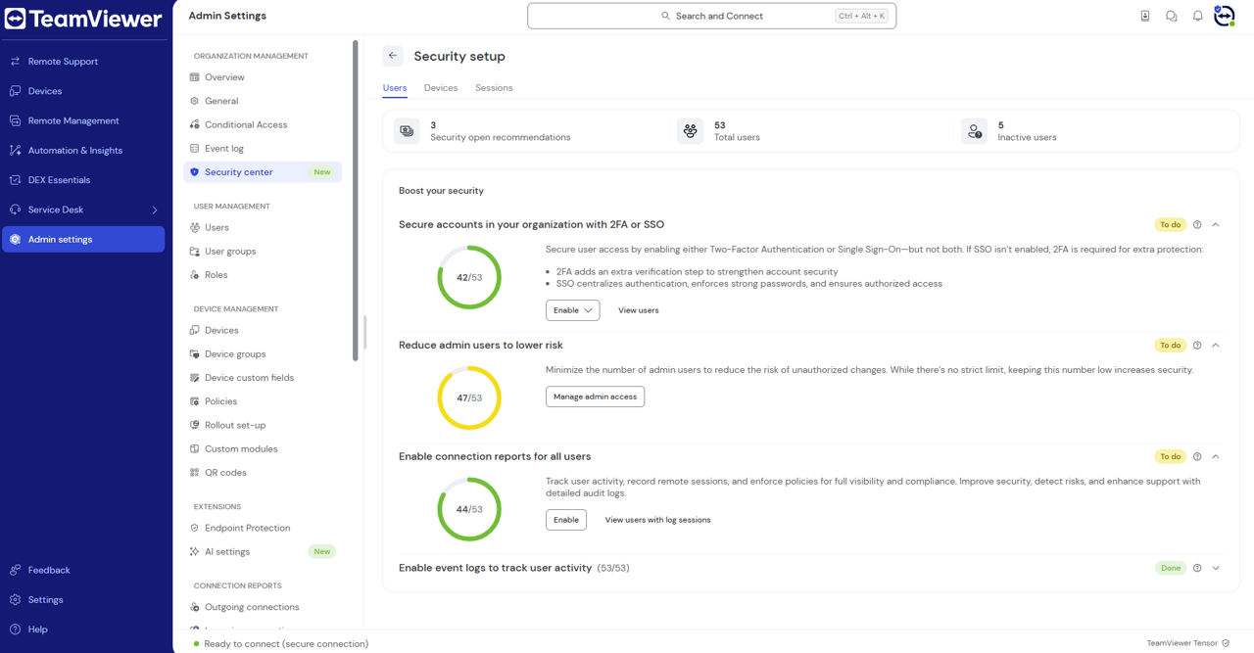Click the Conditional Access icon

pyautogui.click(x=195, y=124)
